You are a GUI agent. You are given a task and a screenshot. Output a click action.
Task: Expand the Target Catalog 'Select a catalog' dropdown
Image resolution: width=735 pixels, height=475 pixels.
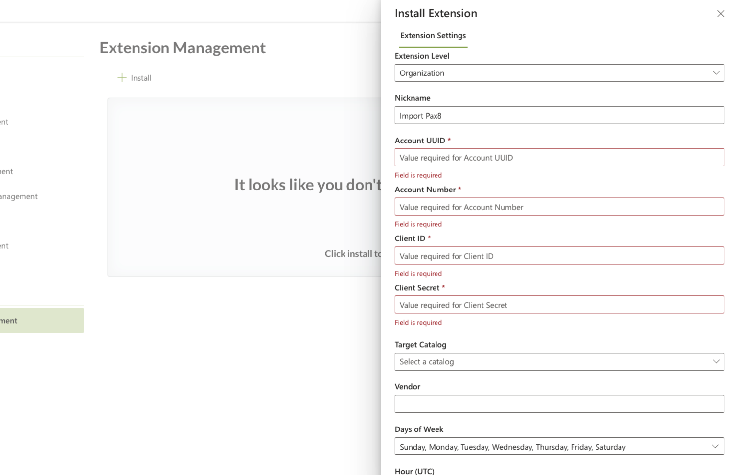pos(559,362)
